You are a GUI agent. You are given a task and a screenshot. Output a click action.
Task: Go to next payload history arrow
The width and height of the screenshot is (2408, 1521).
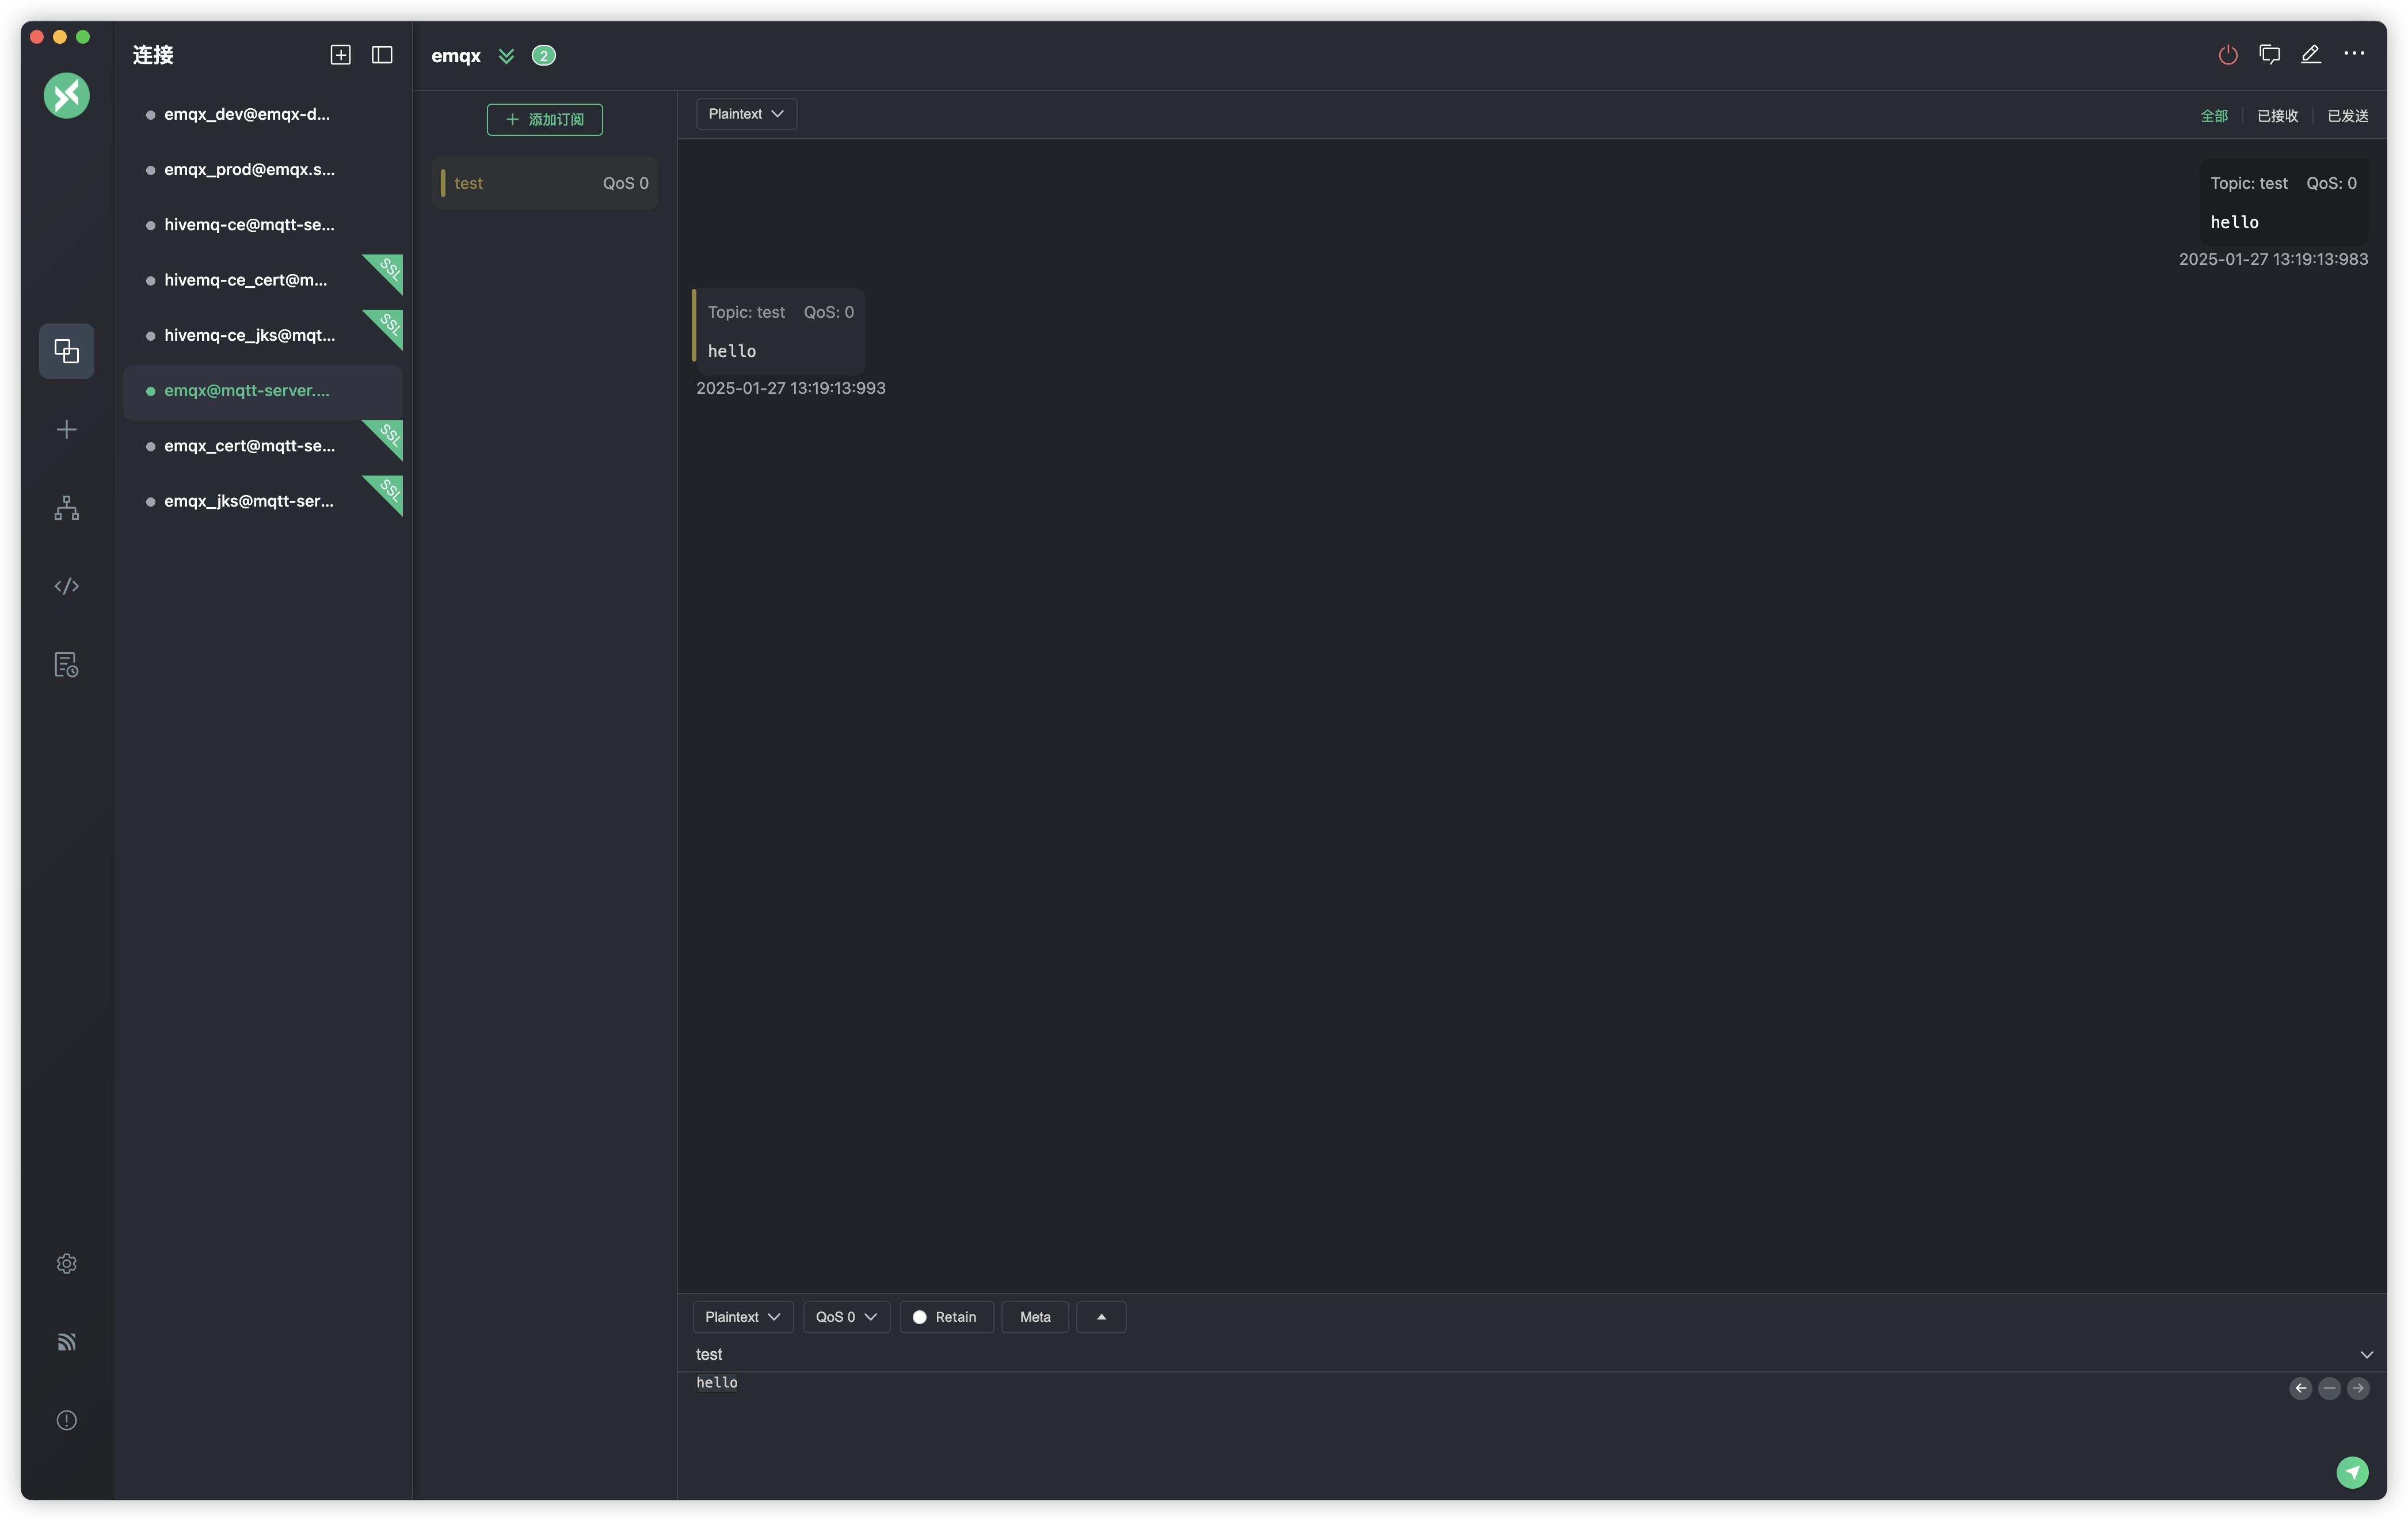[2358, 1388]
